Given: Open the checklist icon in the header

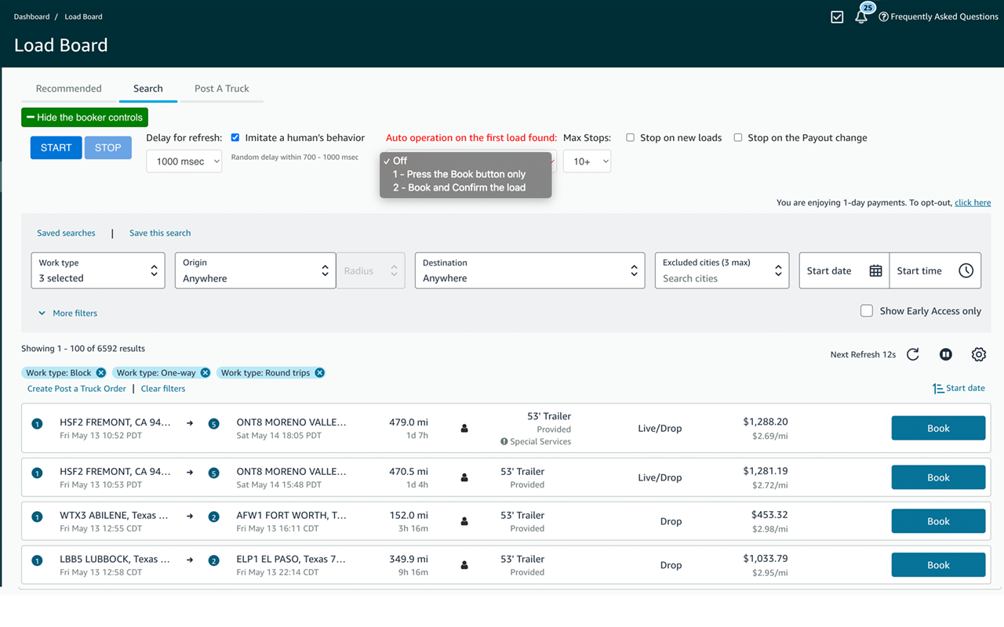Looking at the screenshot, I should pos(837,16).
